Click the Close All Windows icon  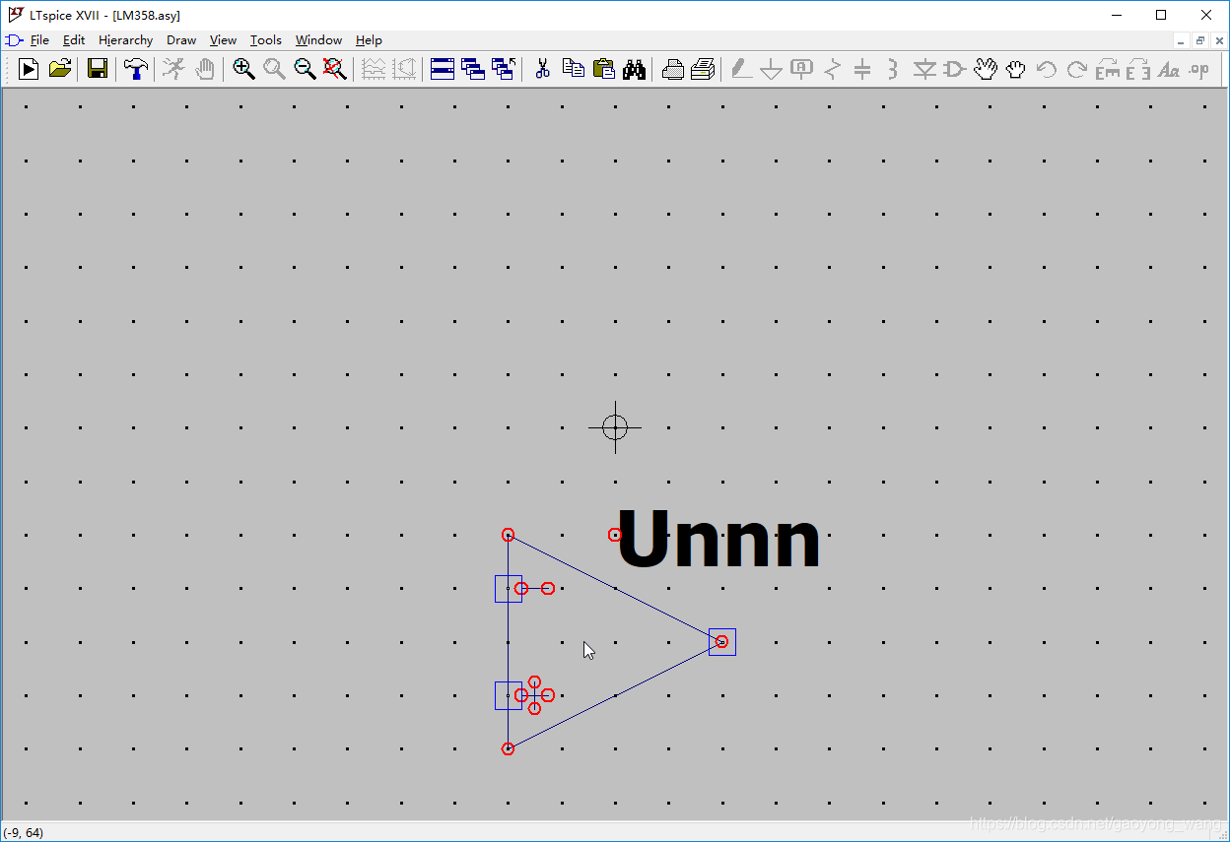504,69
